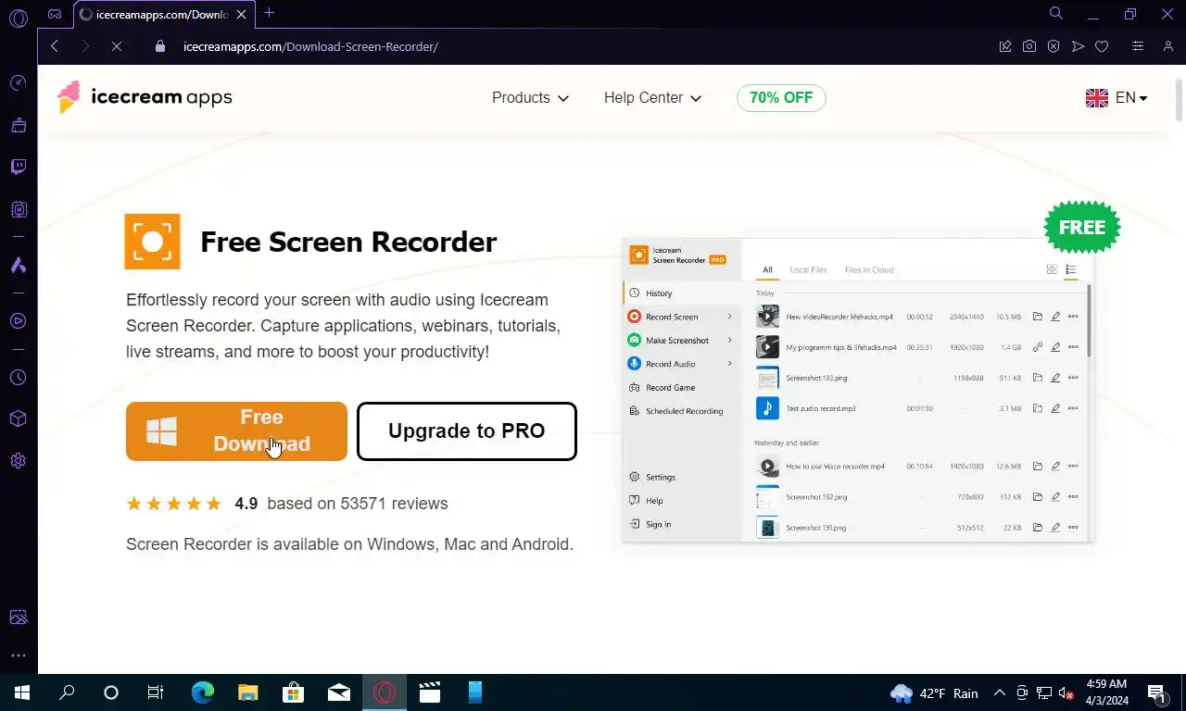Open the user profile account icon
Screen dimensions: 1186x711
1167,46
